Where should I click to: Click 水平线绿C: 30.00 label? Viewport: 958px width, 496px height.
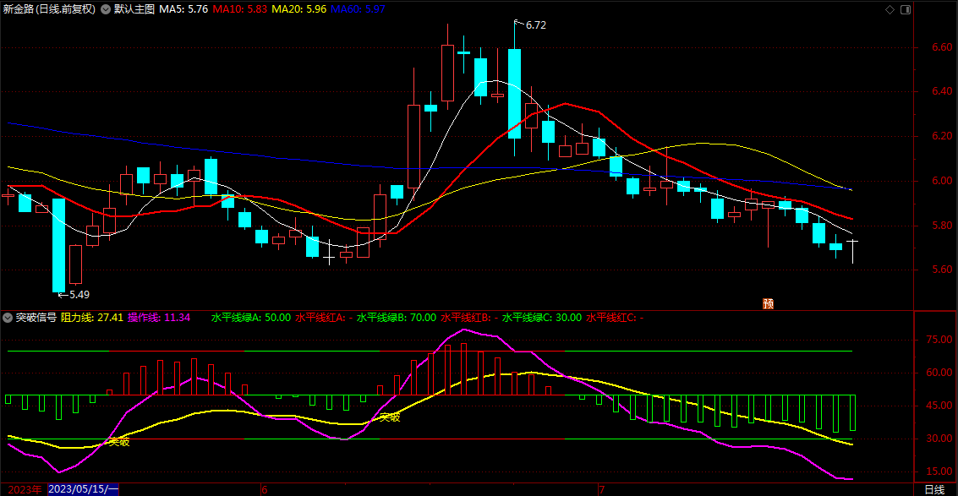(542, 318)
